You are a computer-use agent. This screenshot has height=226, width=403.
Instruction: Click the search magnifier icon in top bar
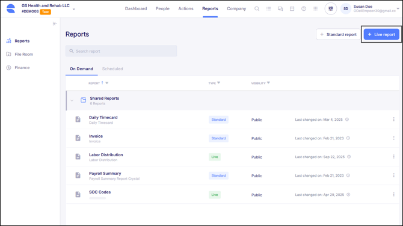point(257,9)
